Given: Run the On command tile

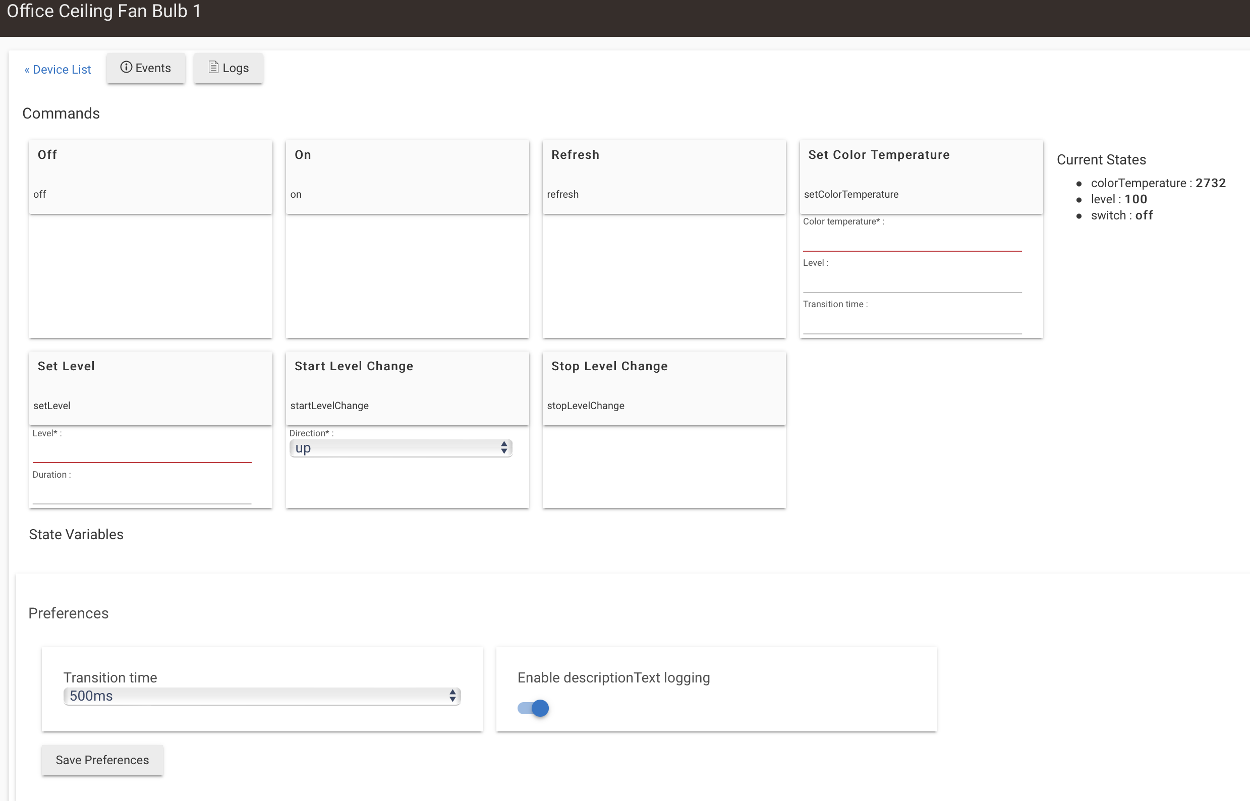Looking at the screenshot, I should (x=407, y=177).
